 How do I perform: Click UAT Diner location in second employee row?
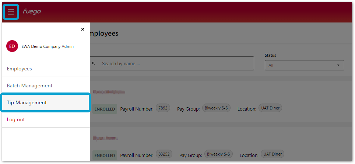point(272,155)
